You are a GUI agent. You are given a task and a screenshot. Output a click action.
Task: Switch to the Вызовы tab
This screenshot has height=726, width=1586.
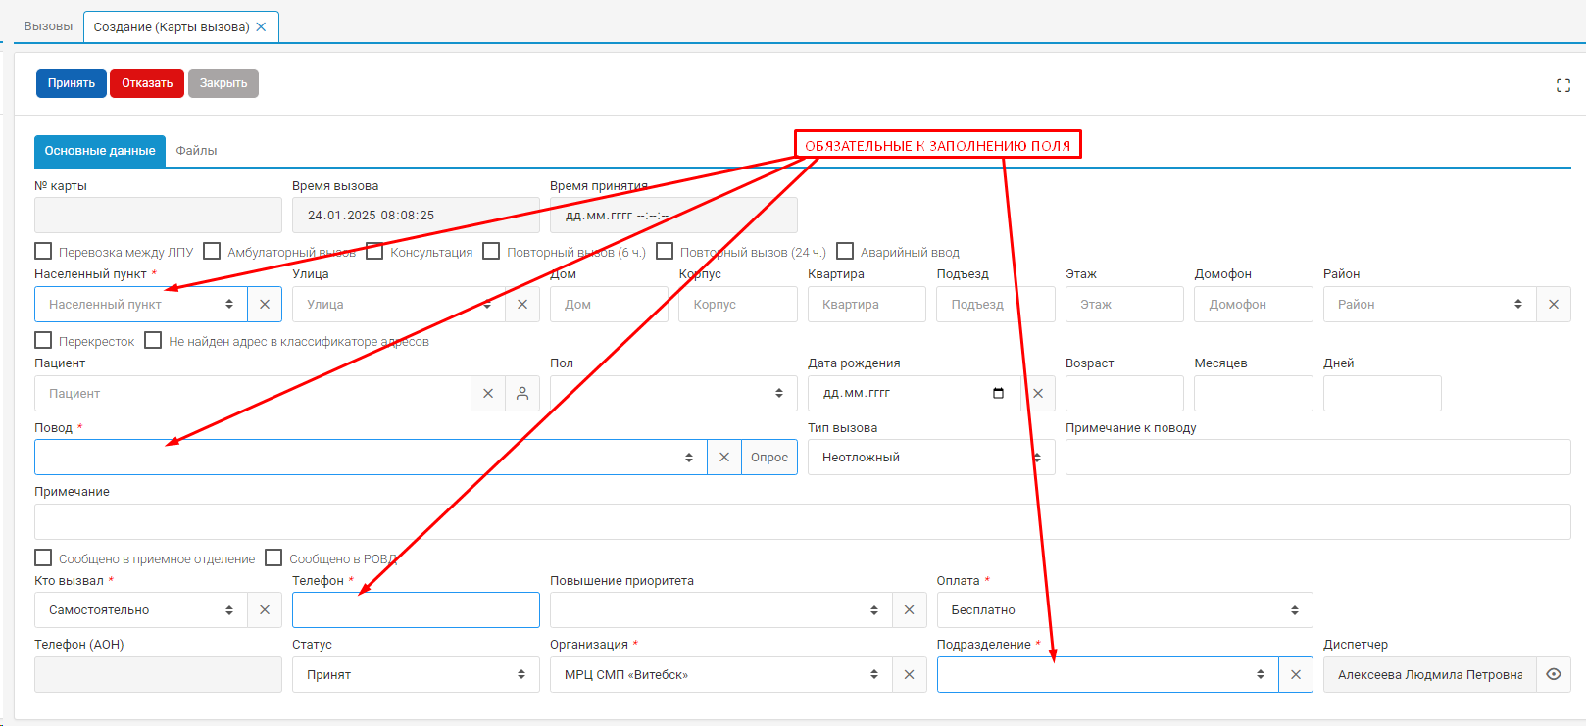click(48, 26)
